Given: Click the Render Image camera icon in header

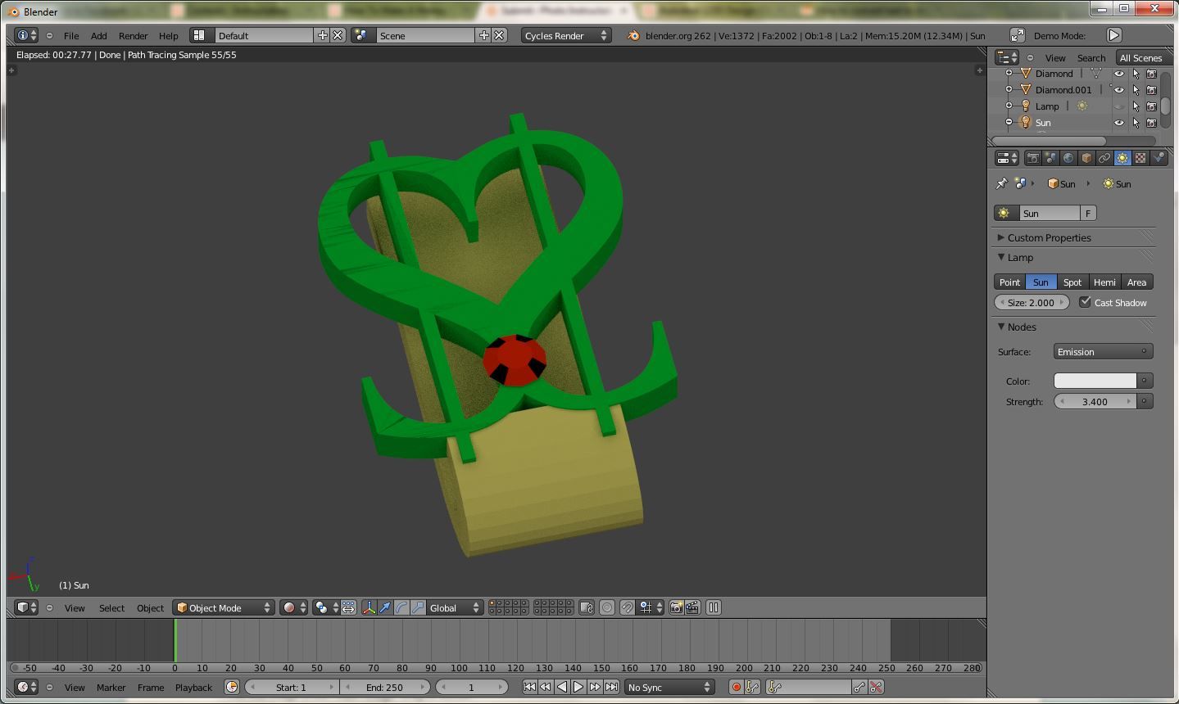Looking at the screenshot, I should pos(677,607).
